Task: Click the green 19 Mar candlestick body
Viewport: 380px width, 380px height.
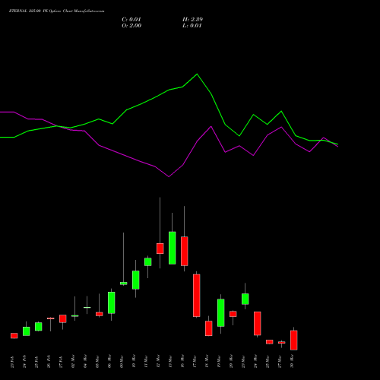Action: (221, 313)
